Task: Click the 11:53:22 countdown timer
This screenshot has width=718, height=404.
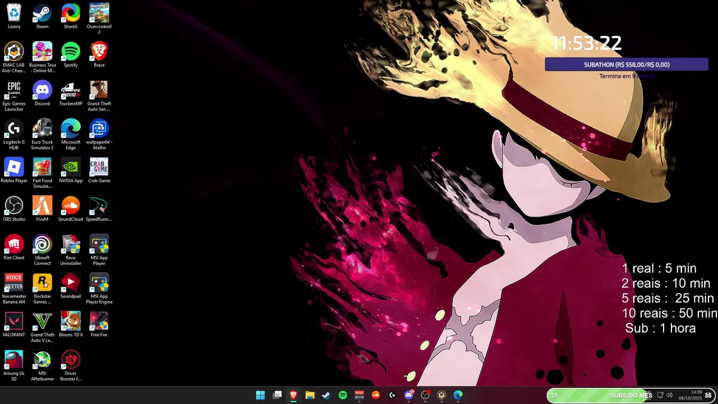Action: point(587,43)
